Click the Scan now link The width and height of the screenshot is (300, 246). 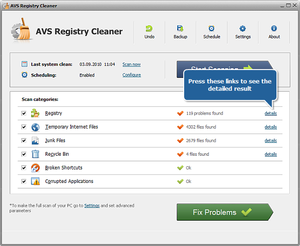pyautogui.click(x=132, y=64)
